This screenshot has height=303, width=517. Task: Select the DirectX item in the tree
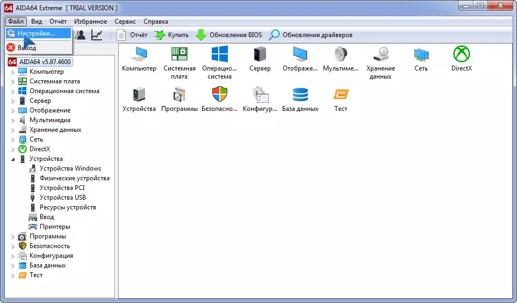(34, 149)
